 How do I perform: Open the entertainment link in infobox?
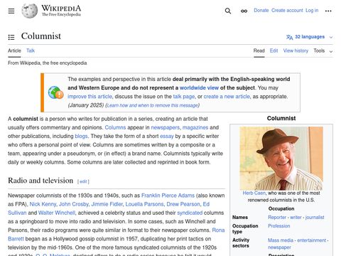[x=312, y=240]
